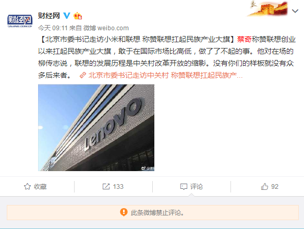Open the 今天 09:11 timestamp link
Screen dimensions: 304x229
[53, 28]
